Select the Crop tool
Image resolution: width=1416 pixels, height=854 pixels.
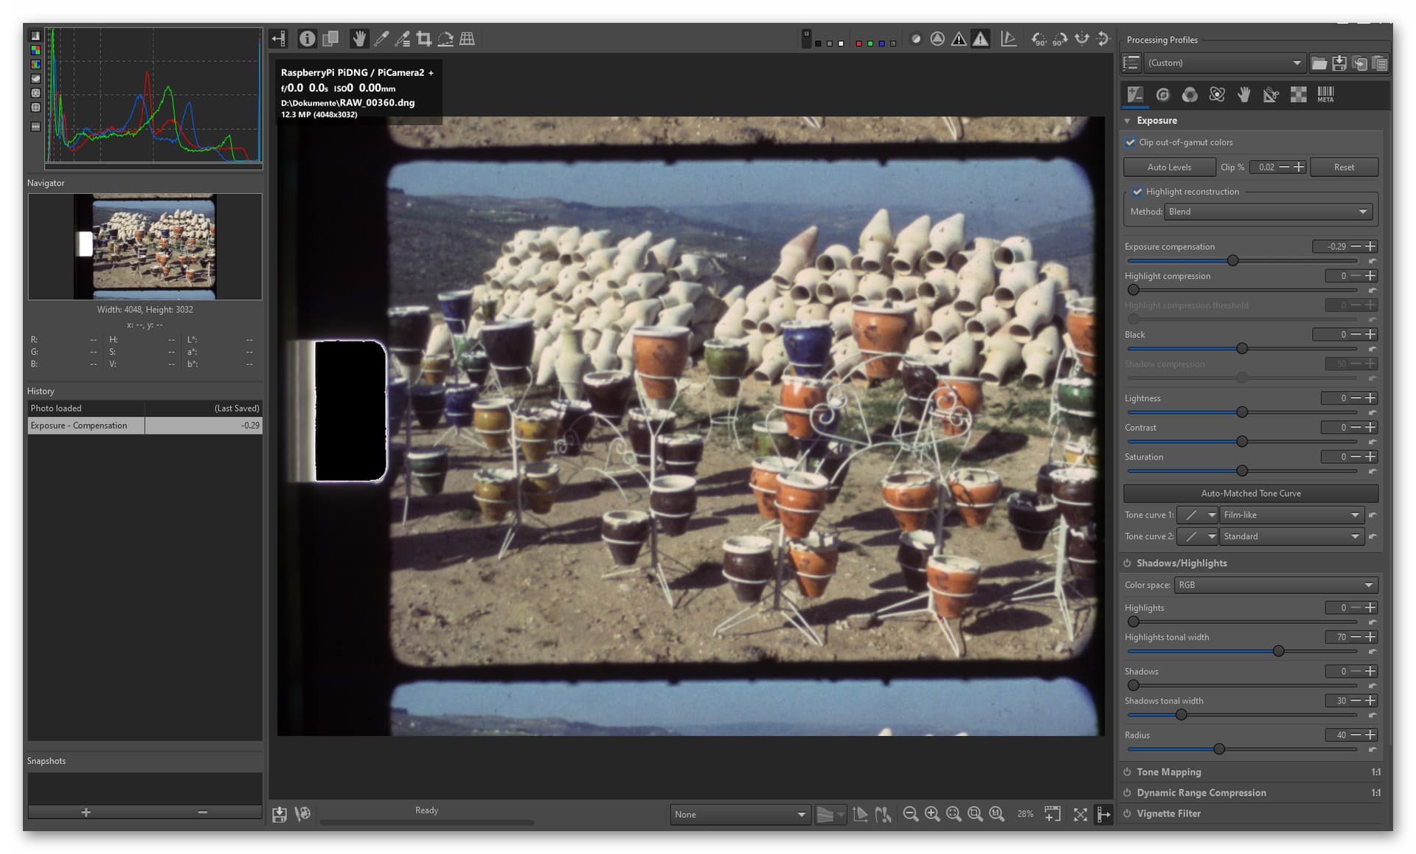click(x=424, y=39)
